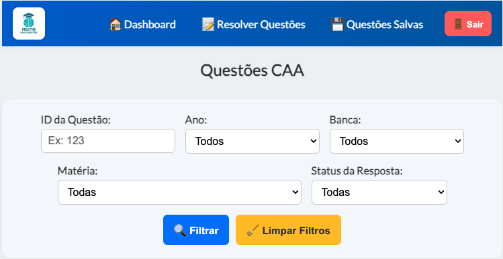503x259 pixels.
Task: Open the Ano dropdown
Action: (x=253, y=141)
